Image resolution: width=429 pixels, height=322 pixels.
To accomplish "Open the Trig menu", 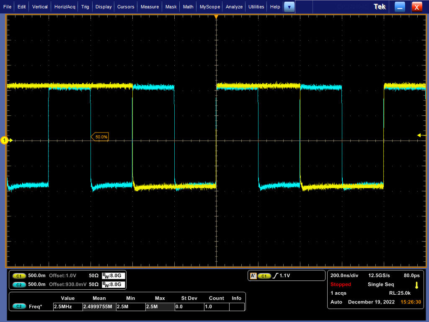I will click(x=85, y=7).
